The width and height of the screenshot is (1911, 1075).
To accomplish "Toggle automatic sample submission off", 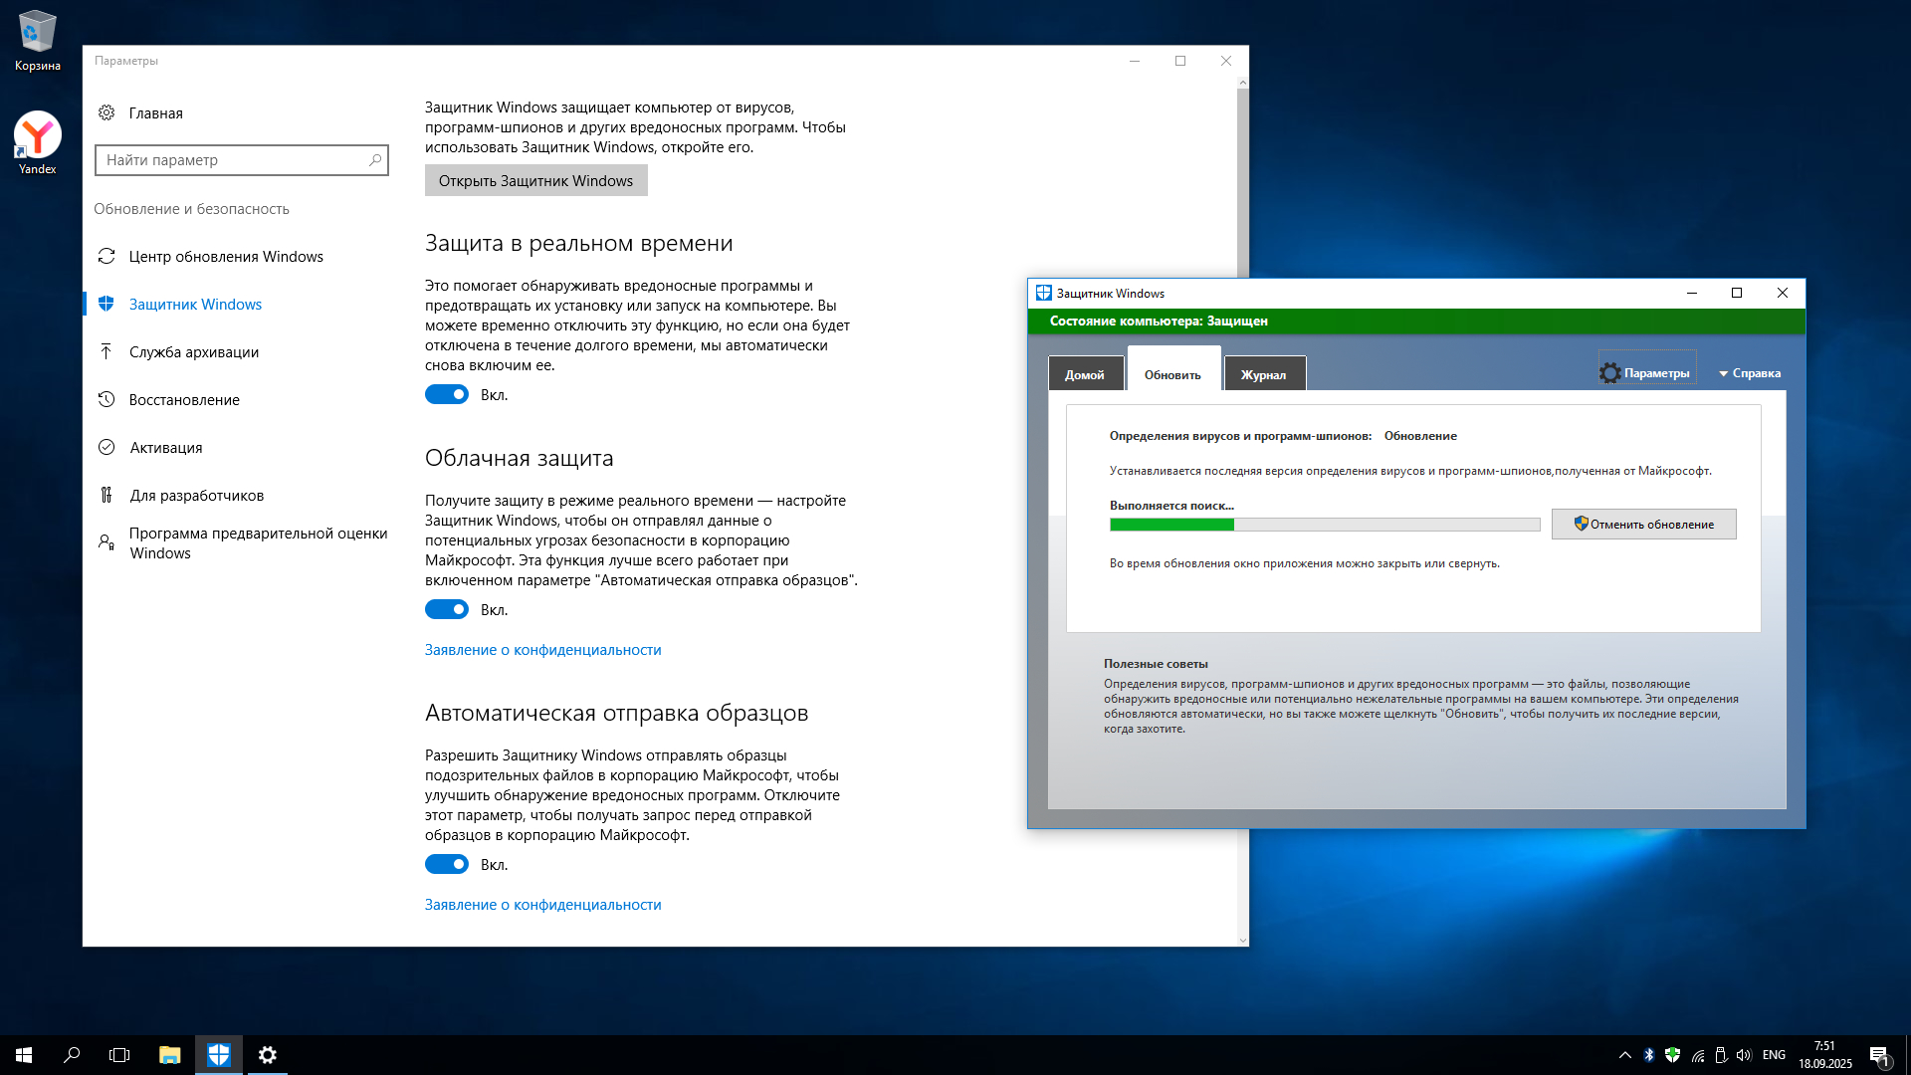I will click(x=447, y=864).
